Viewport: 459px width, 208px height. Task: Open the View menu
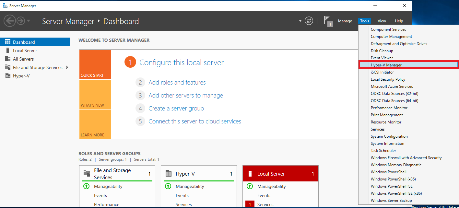[382, 21]
